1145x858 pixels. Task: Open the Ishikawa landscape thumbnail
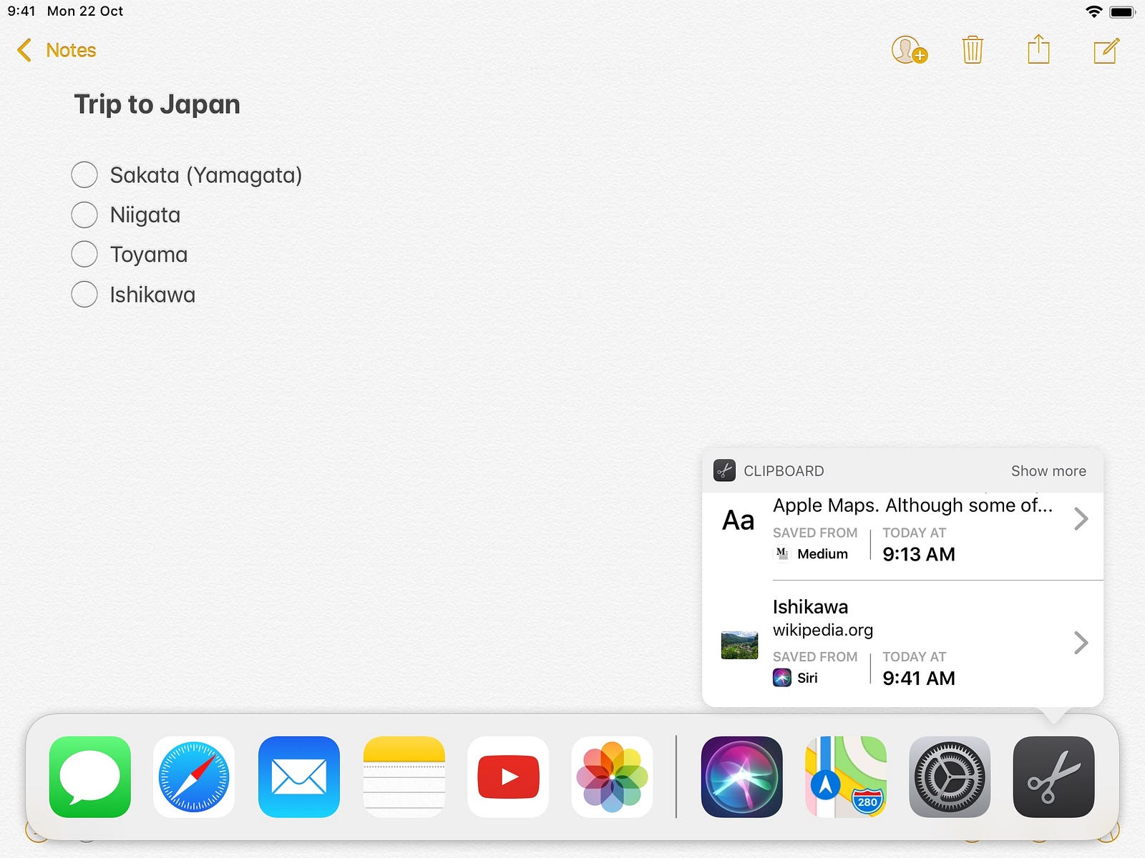pos(739,645)
